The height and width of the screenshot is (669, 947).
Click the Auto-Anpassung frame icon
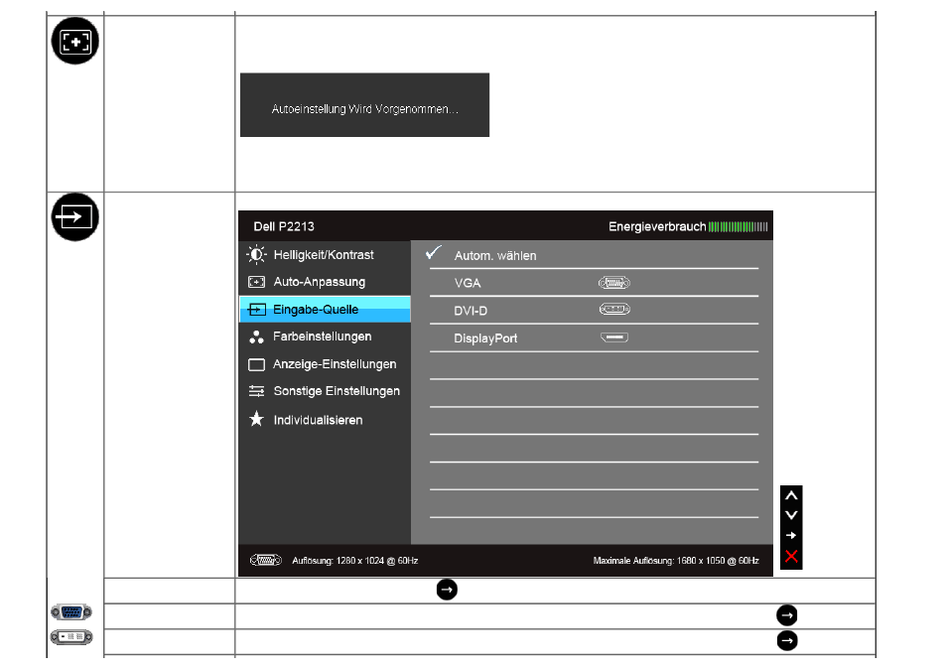(257, 282)
